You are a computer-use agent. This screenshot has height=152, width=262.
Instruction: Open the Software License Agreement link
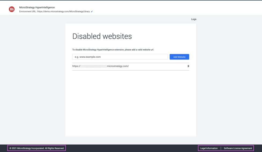click(x=238, y=148)
